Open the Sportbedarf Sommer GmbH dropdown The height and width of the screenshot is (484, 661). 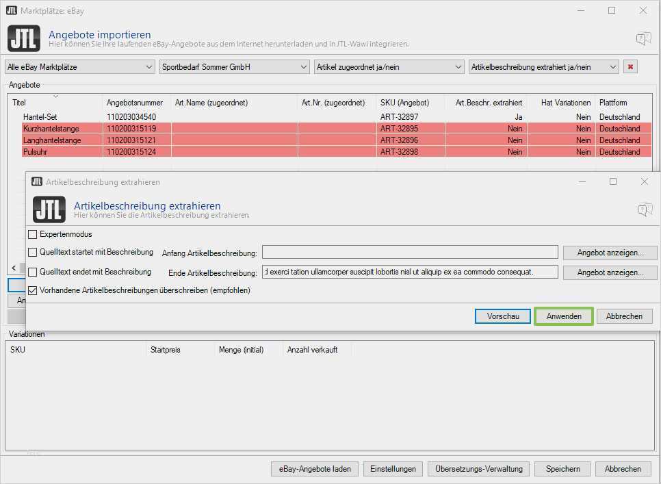[x=235, y=67]
